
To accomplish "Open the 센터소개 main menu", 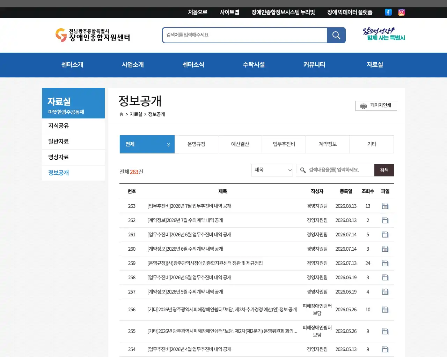I will pyautogui.click(x=72, y=65).
